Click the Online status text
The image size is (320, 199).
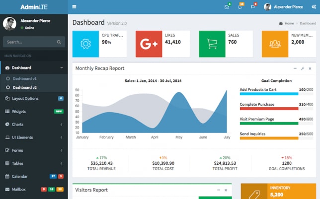[x=29, y=28]
